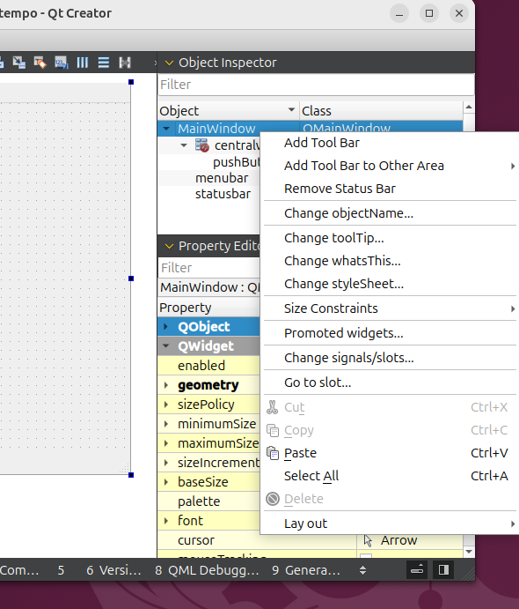Screen dimensions: 519x609
Task: Expand the geometry property
Action: [x=166, y=385]
